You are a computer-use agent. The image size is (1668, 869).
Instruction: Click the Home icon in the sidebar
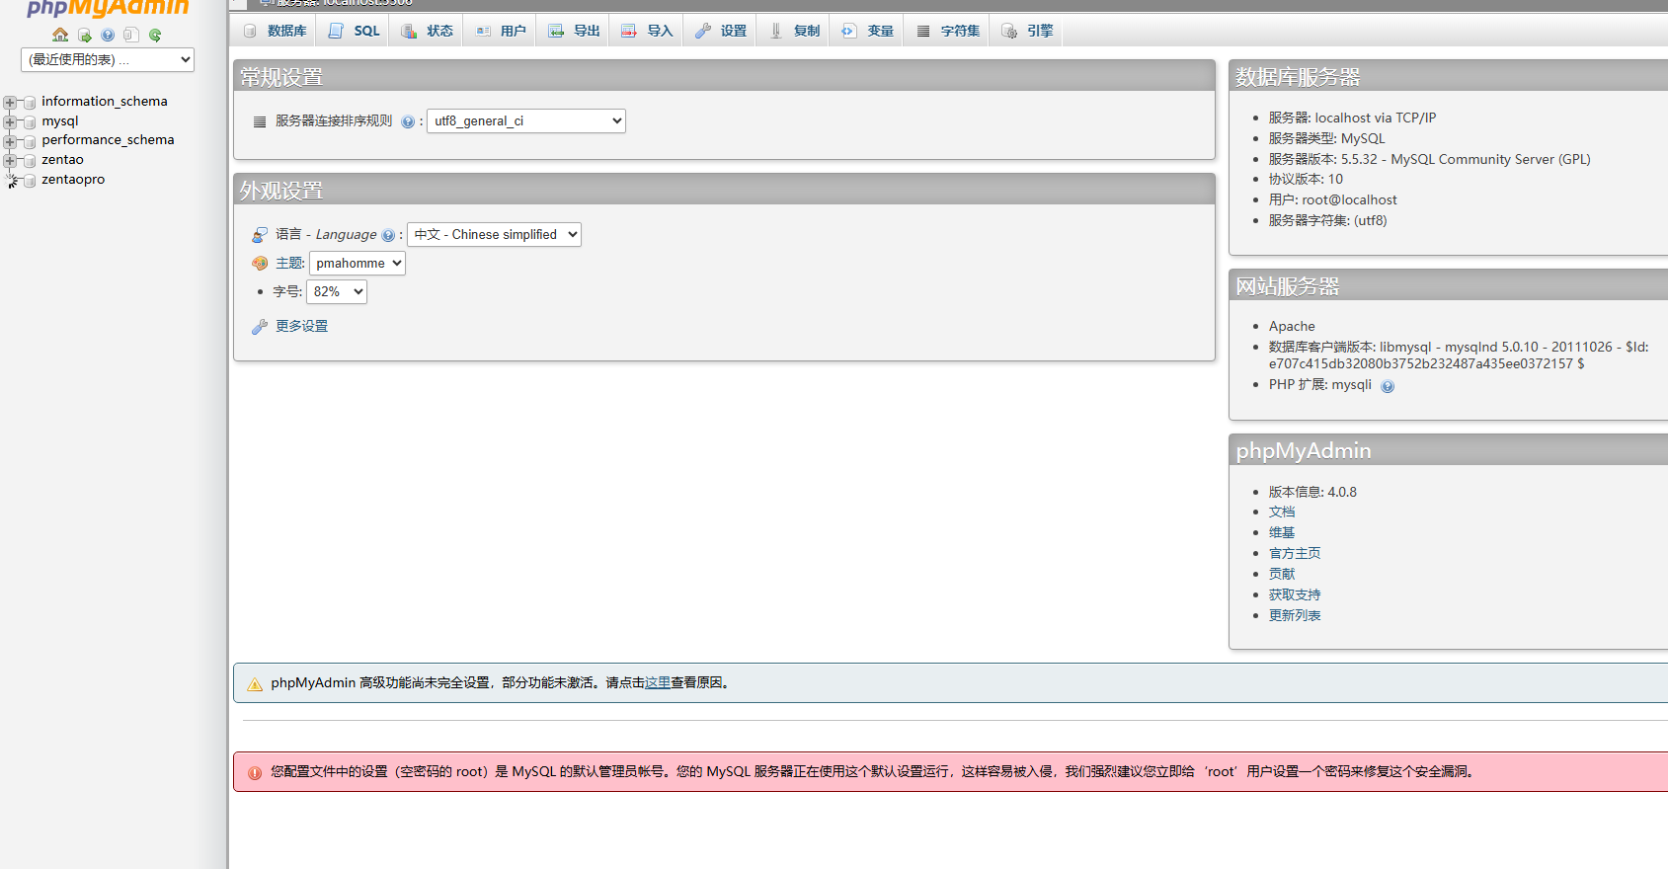[x=60, y=36]
